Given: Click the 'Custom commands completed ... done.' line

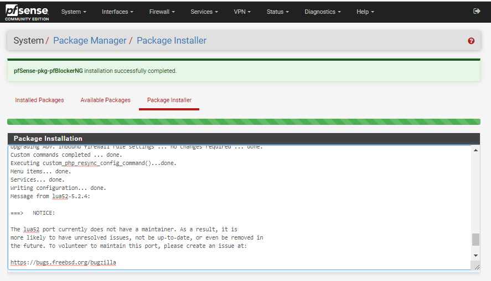Looking at the screenshot, I should click(x=66, y=155).
